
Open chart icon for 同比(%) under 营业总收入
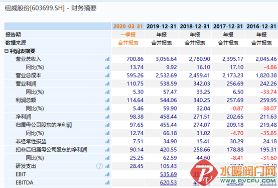(107, 67)
